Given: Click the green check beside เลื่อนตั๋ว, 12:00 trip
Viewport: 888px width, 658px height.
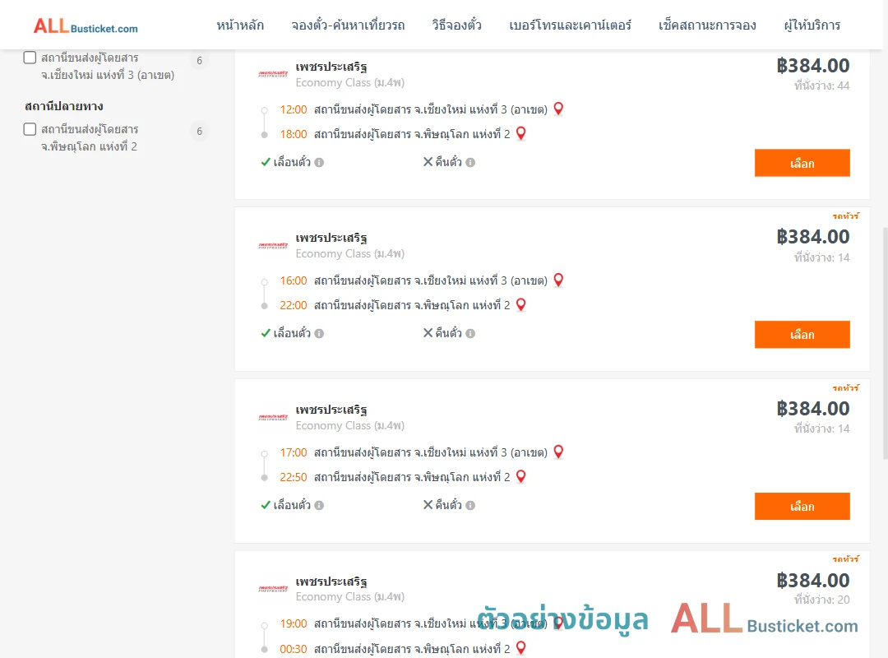Looking at the screenshot, I should point(266,162).
